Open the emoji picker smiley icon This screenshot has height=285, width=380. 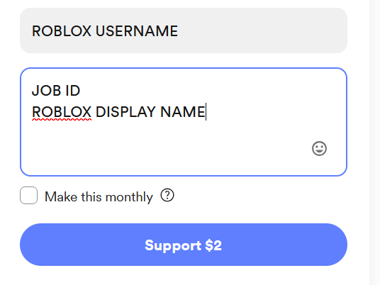319,148
